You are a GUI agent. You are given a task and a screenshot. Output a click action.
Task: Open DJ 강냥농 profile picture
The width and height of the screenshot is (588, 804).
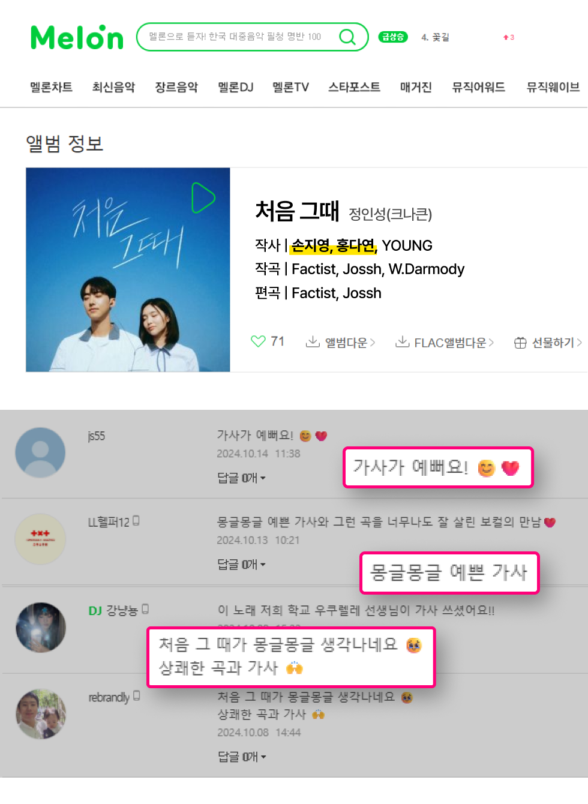pos(41,628)
